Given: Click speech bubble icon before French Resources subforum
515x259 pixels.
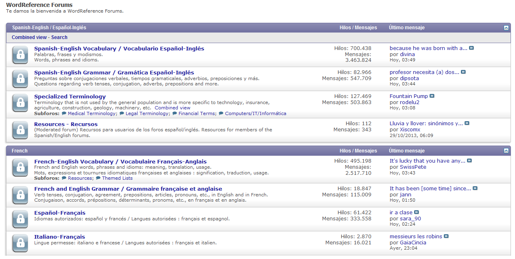Looking at the screenshot, I should tap(64, 178).
